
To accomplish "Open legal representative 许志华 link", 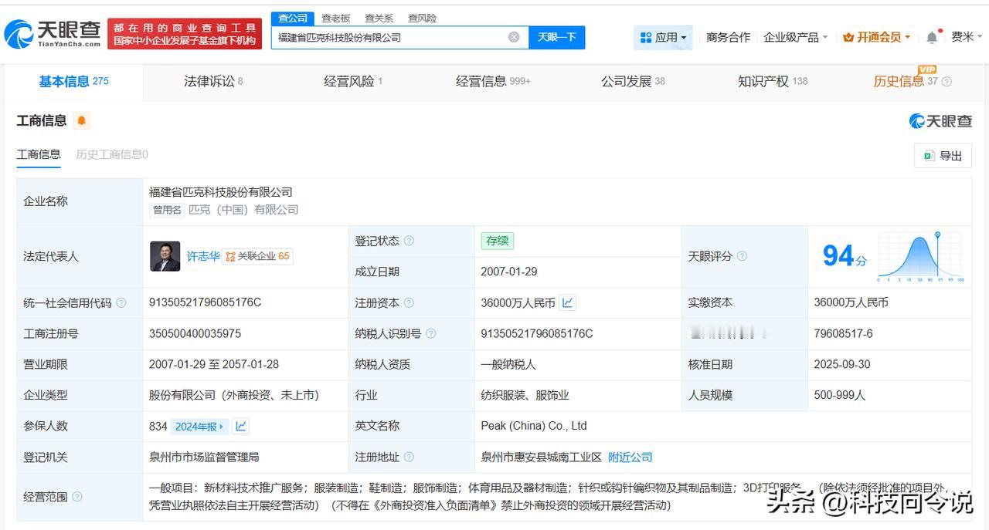I will pyautogui.click(x=203, y=256).
